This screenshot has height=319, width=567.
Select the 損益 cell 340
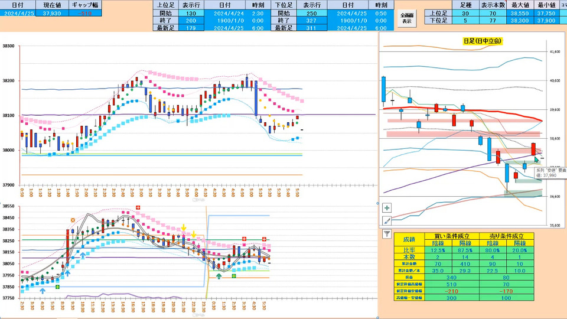(452, 278)
